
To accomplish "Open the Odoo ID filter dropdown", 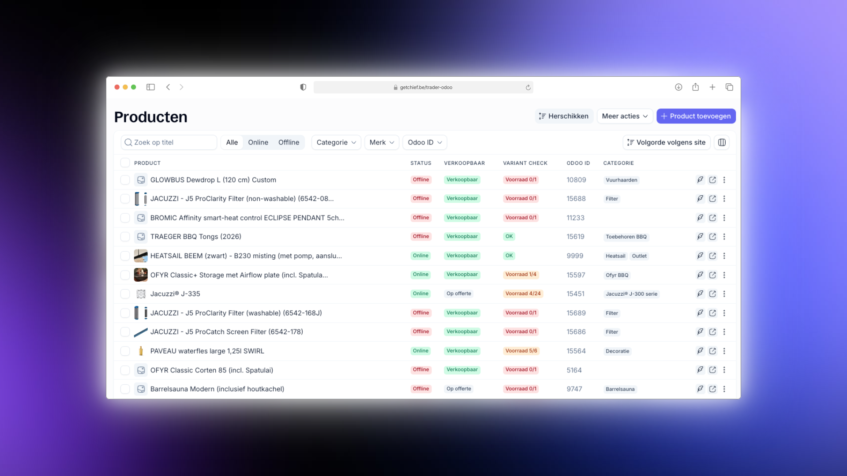I will click(x=425, y=142).
